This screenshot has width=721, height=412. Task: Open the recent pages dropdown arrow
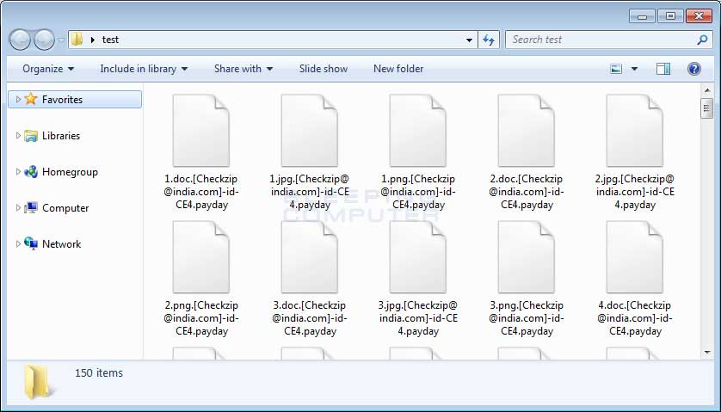coord(61,40)
